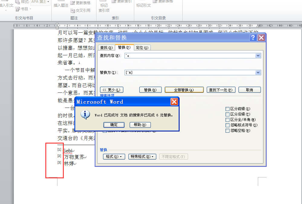
Task: Click Cancel (取消) in Find and Replace
Action: click(x=249, y=90)
